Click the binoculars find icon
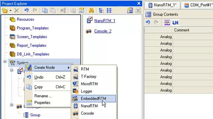Image resolution: width=213 pixels, height=119 pixels. point(91,10)
